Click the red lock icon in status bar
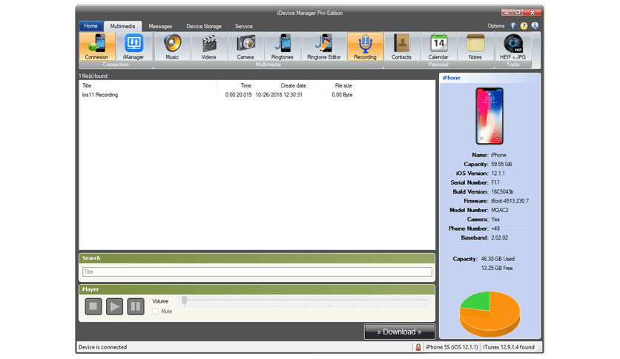The image size is (620, 359). tap(418, 347)
